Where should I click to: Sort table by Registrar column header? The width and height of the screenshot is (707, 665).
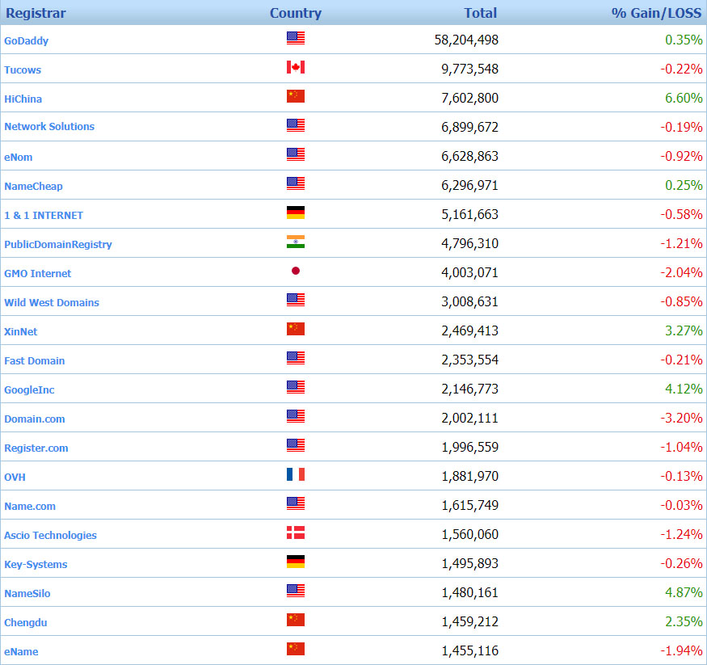(36, 13)
